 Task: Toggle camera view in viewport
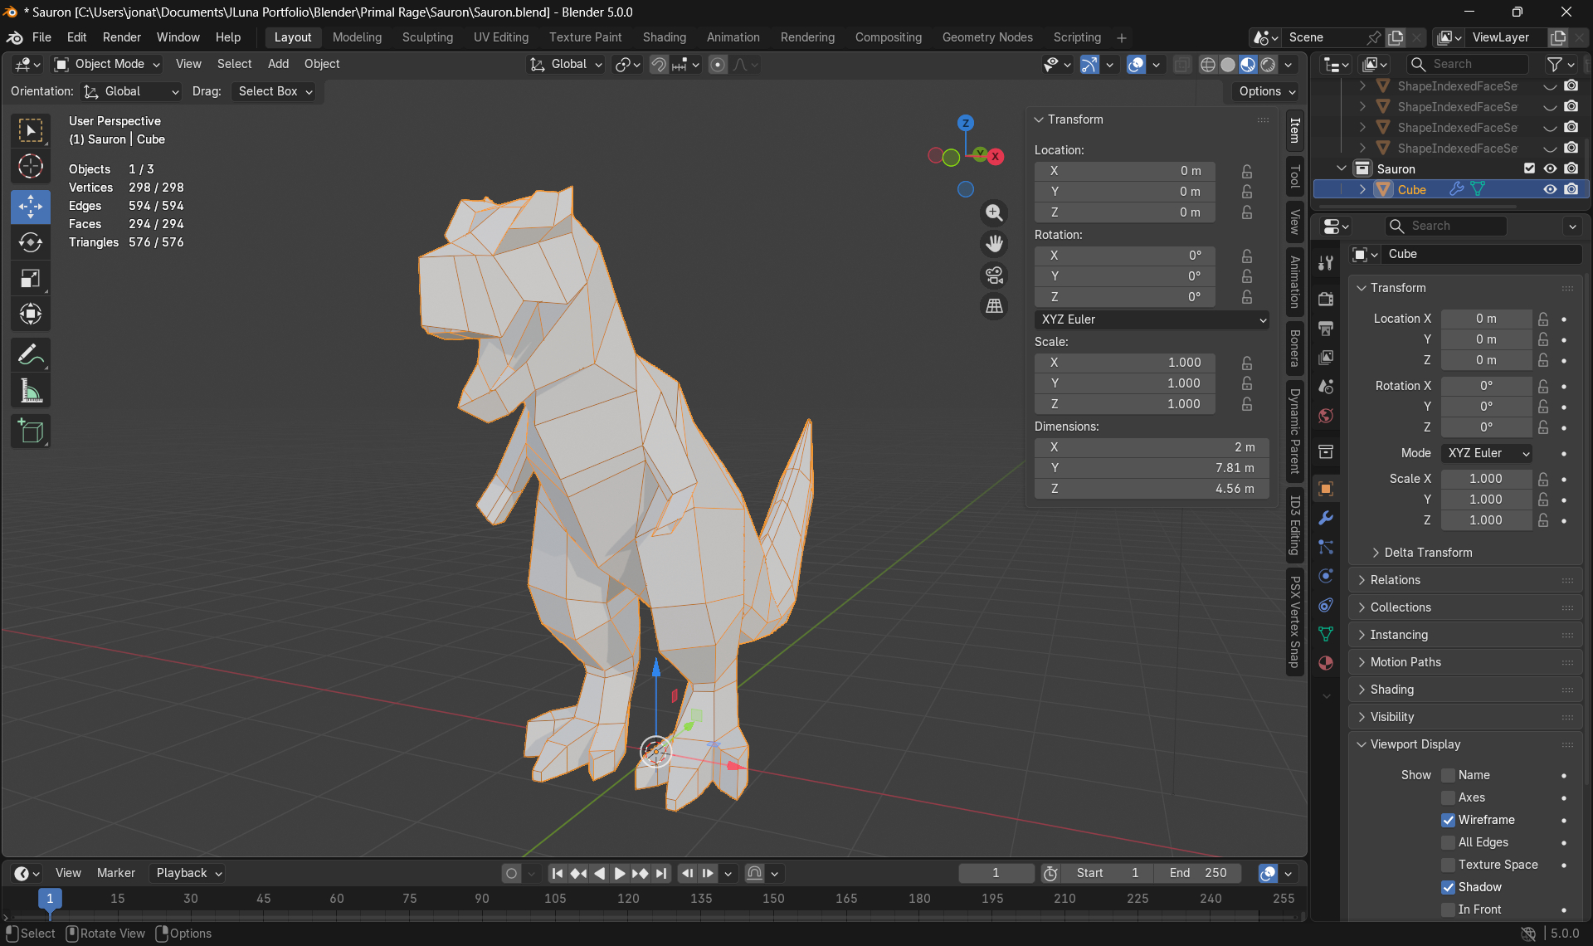[994, 275]
